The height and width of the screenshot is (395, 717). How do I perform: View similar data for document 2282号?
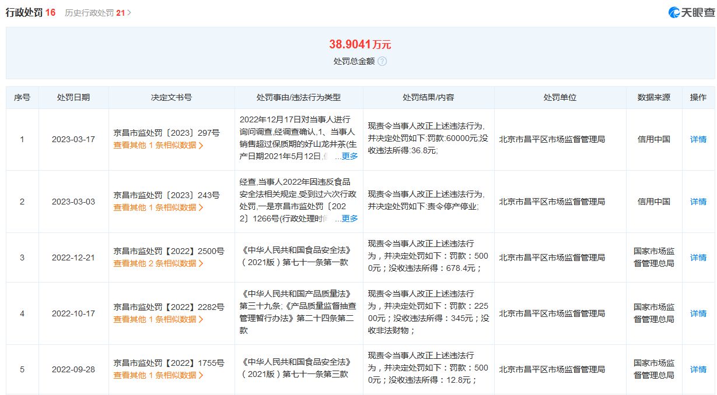[x=158, y=319]
